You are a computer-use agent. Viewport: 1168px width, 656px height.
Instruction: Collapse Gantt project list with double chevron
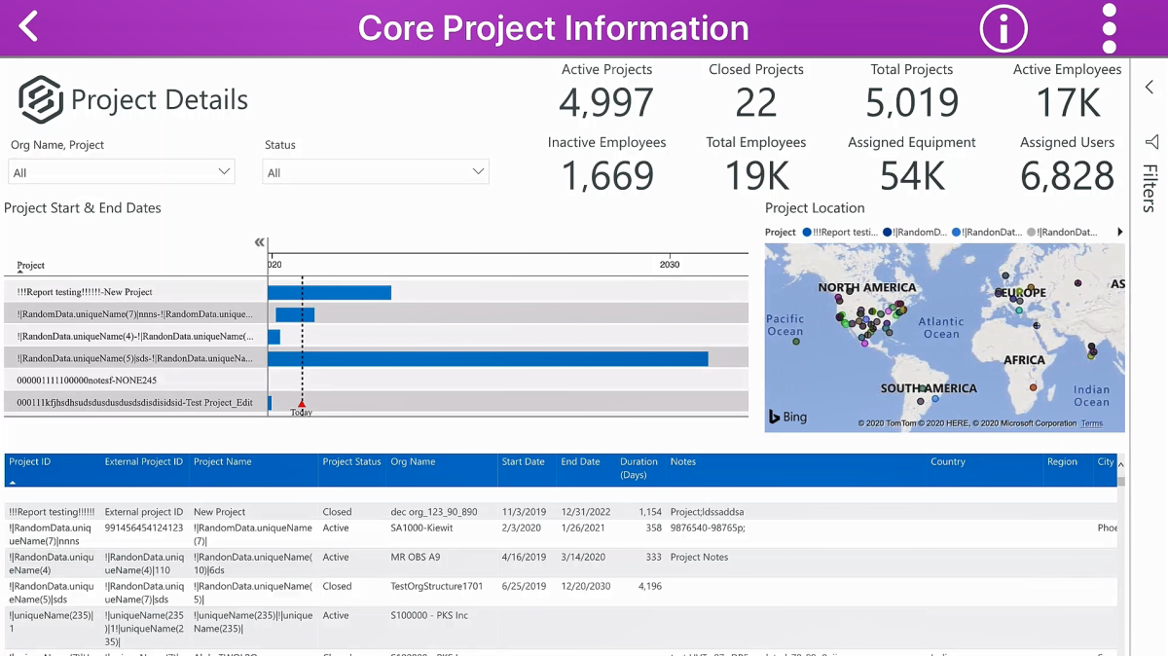point(259,242)
